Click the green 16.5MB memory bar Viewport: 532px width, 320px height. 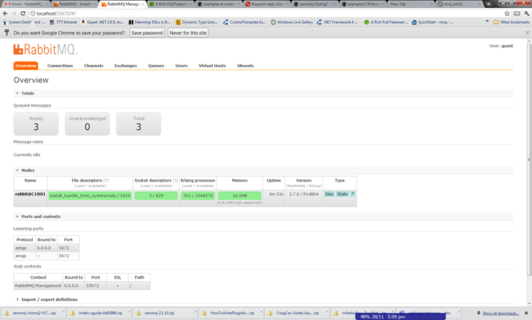point(239,196)
